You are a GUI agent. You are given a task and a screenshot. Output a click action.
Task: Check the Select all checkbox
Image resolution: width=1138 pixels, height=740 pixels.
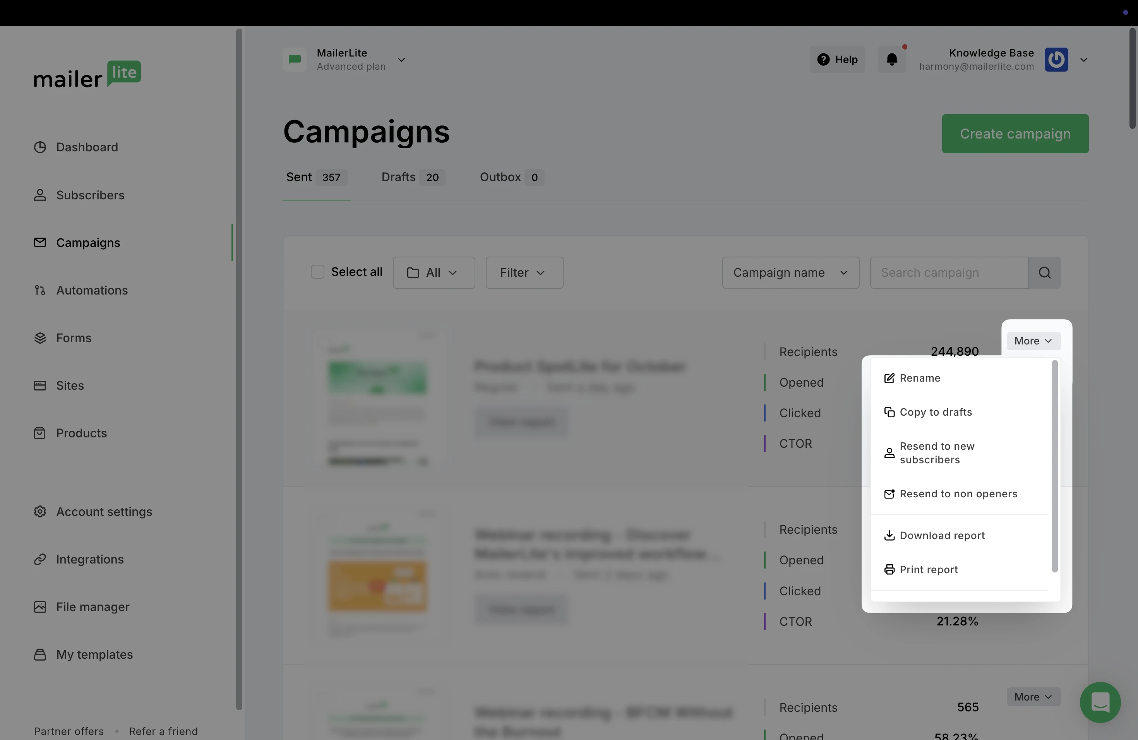click(317, 272)
